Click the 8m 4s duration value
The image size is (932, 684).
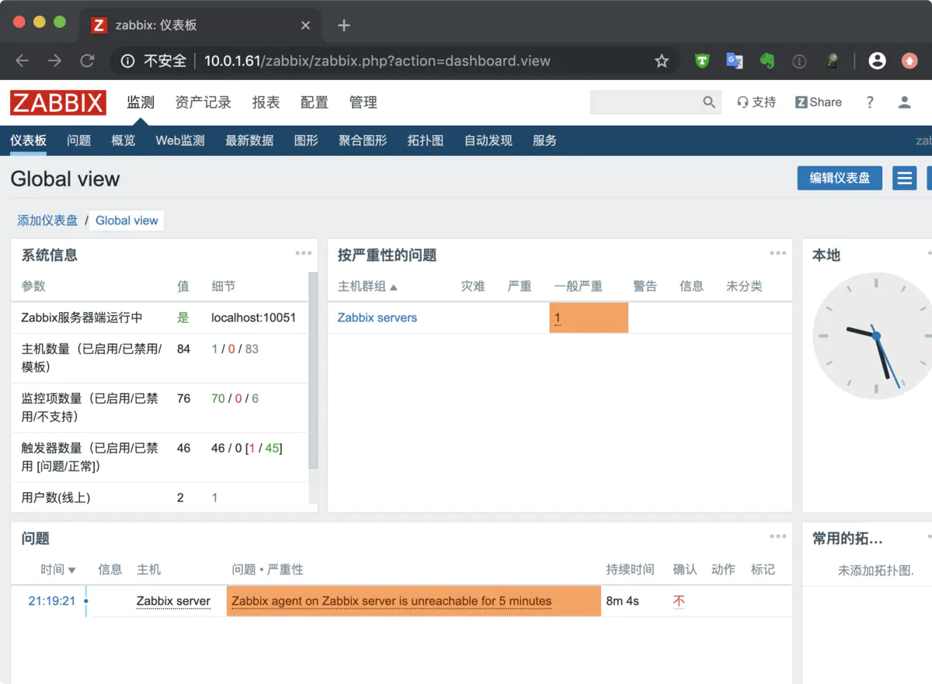(623, 601)
